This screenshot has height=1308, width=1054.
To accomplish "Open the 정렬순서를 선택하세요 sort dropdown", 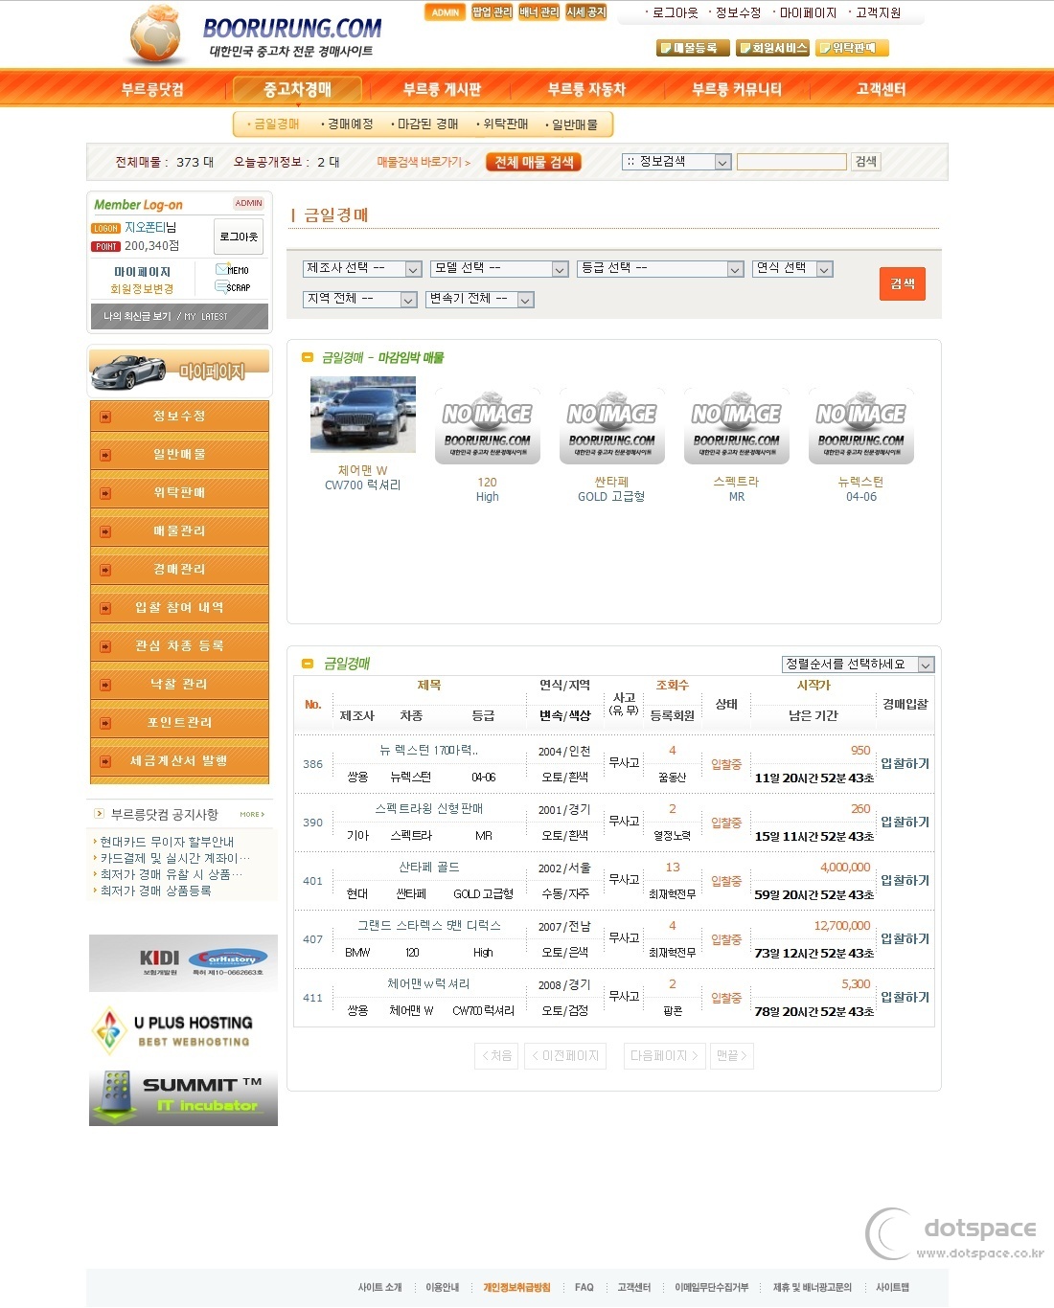I will (855, 664).
